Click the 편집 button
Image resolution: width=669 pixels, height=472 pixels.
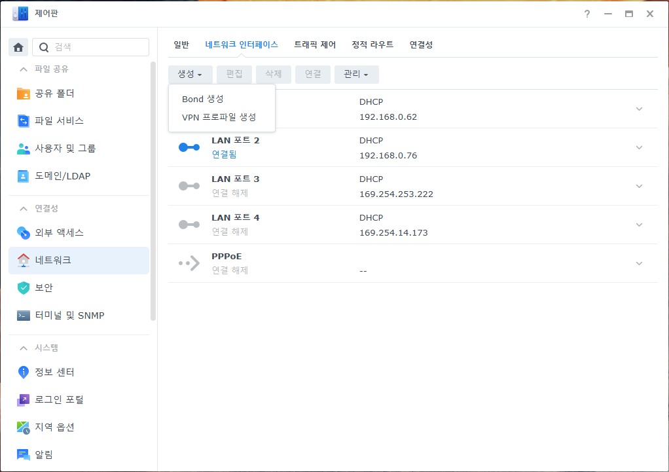(234, 74)
